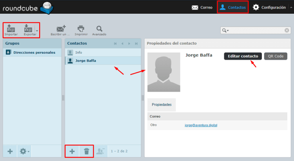Add a new contact with plus icon

point(72,151)
